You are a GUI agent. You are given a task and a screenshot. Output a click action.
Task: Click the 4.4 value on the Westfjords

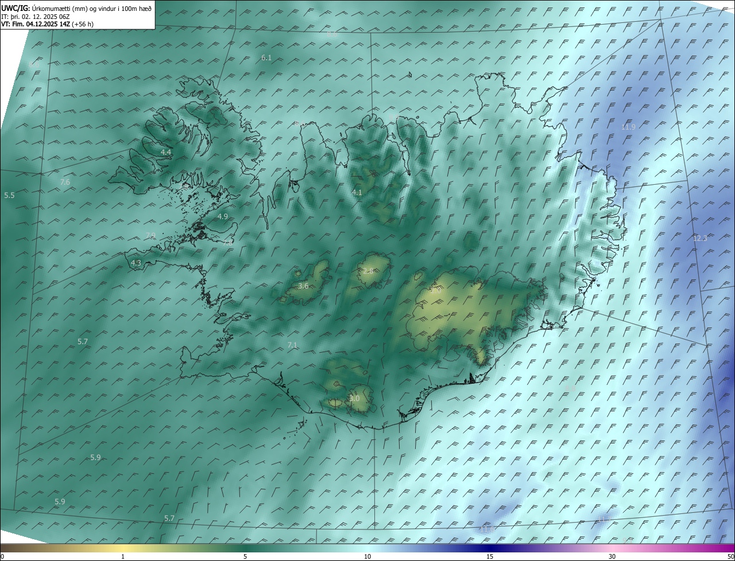click(x=166, y=152)
